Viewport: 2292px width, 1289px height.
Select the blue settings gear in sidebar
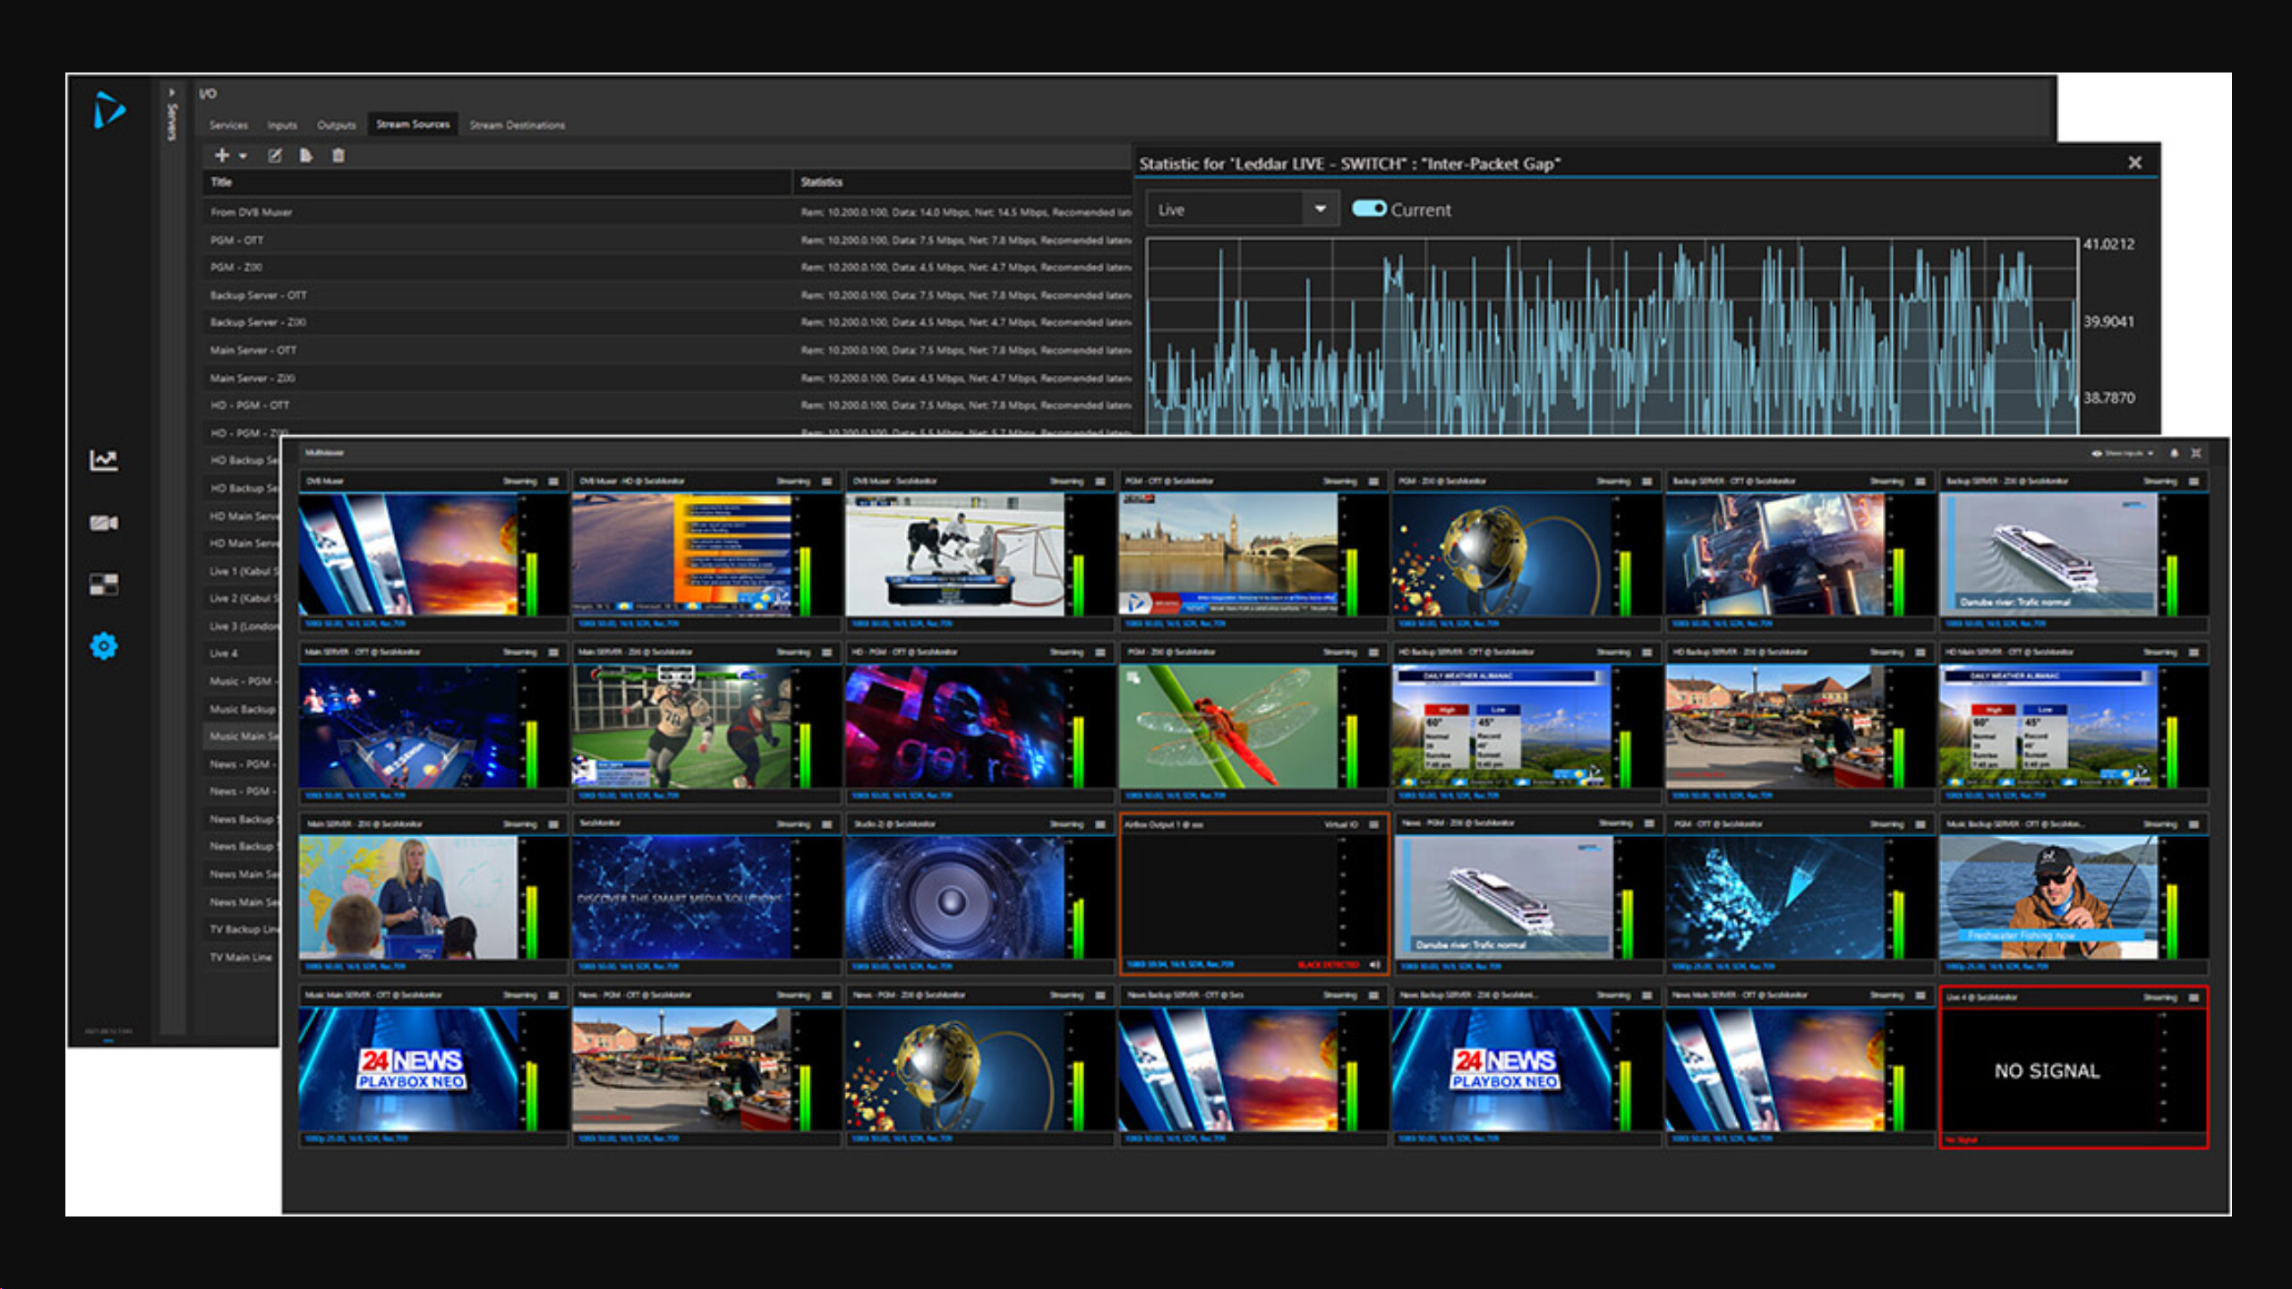pos(104,645)
